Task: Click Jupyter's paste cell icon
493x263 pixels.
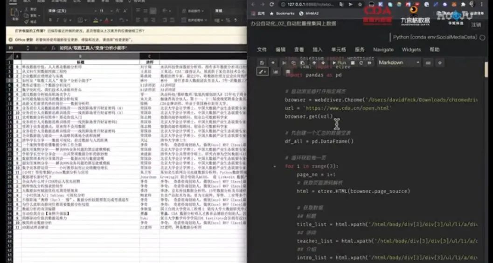Action: (302, 63)
